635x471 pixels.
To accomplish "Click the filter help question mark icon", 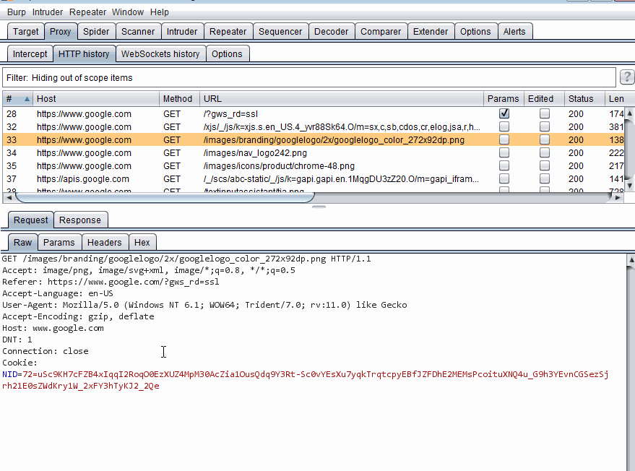I will [x=627, y=78].
